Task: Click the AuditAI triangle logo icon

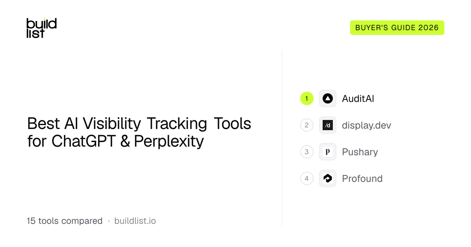Action: tap(328, 98)
